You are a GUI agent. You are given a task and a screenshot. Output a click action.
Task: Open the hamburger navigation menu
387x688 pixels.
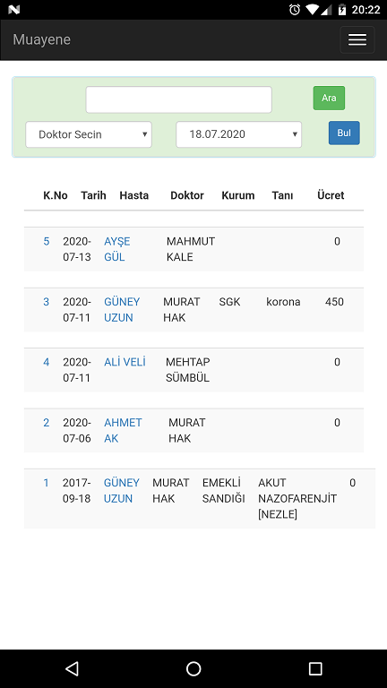(357, 39)
